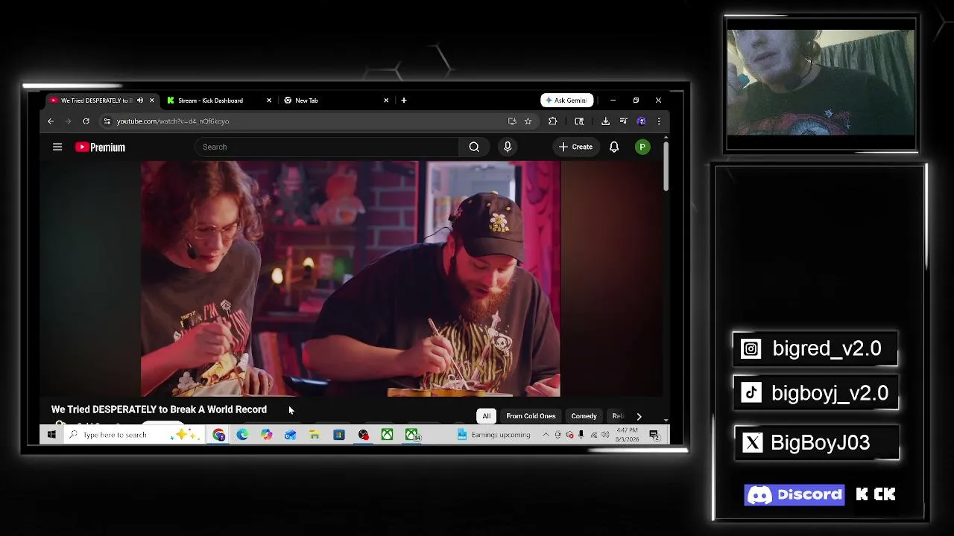Close the YouTube video tab
Screen dimensions: 954x536
pos(151,100)
